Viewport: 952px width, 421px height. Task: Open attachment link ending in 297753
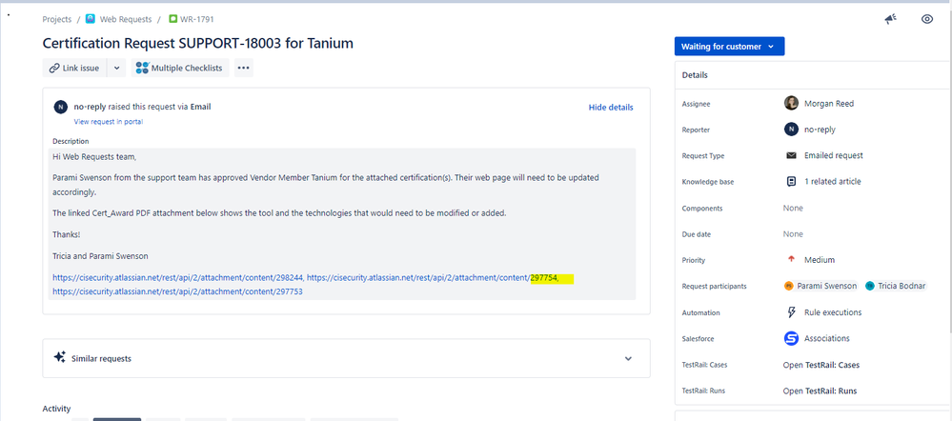tap(178, 291)
